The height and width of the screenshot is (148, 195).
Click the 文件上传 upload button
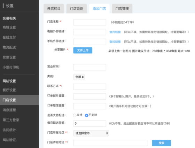[x=83, y=50]
